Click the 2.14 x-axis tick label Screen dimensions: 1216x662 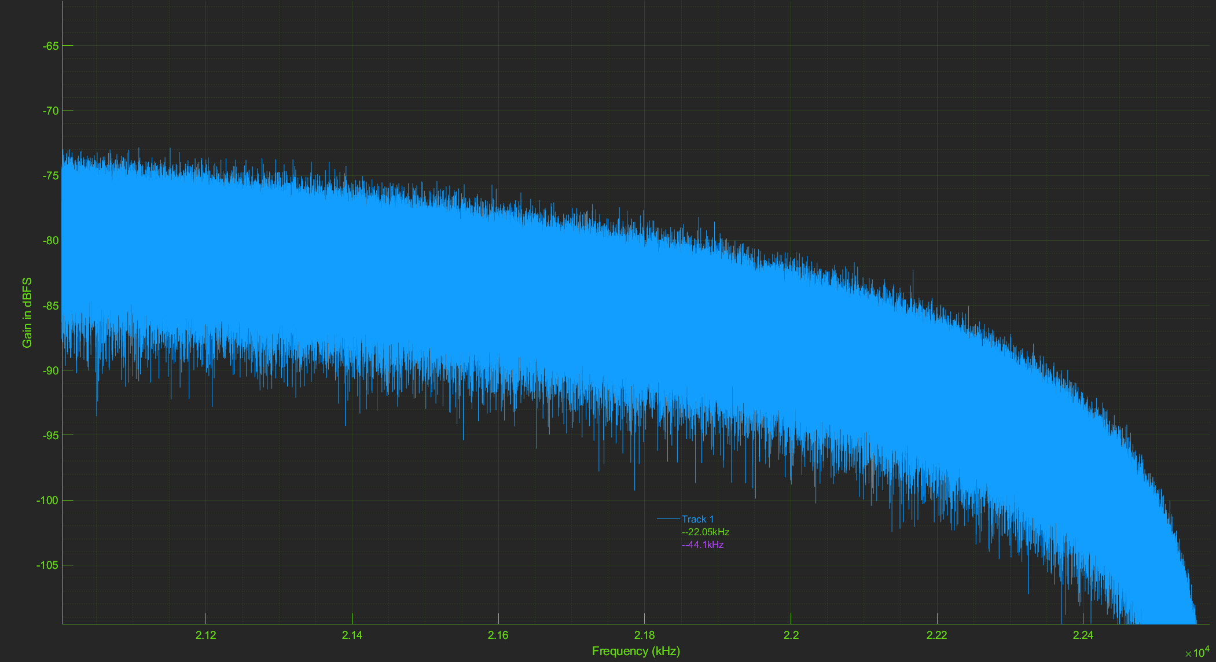click(x=352, y=635)
